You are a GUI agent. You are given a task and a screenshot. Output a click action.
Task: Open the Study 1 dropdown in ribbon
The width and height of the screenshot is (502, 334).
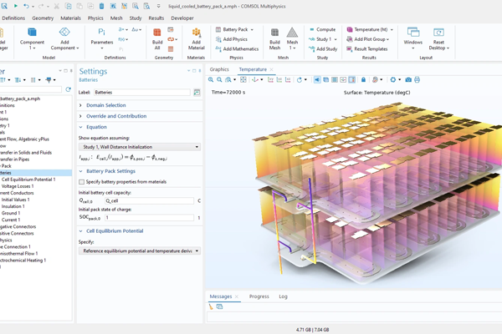(x=336, y=39)
